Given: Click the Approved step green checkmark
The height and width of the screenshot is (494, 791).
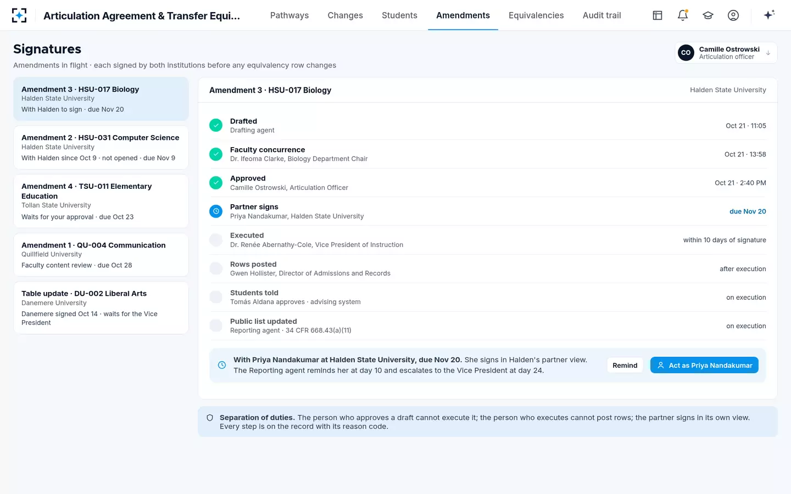Looking at the screenshot, I should point(216,182).
